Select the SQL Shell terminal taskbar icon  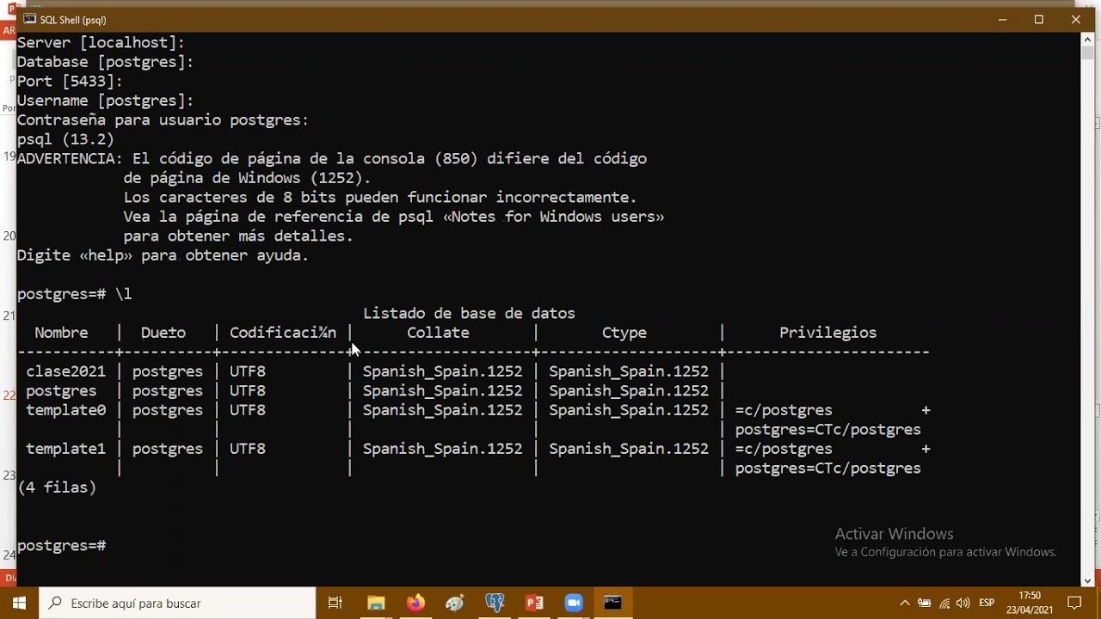tap(613, 604)
